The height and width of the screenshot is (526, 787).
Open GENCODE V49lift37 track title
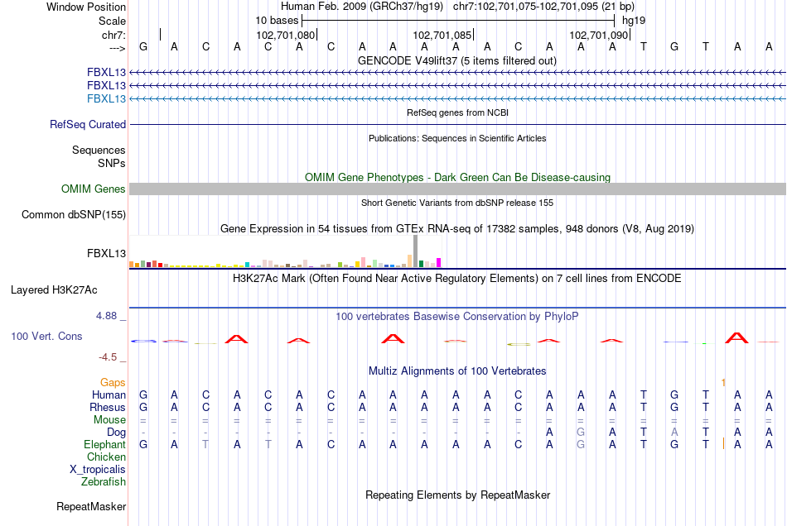[x=457, y=60]
